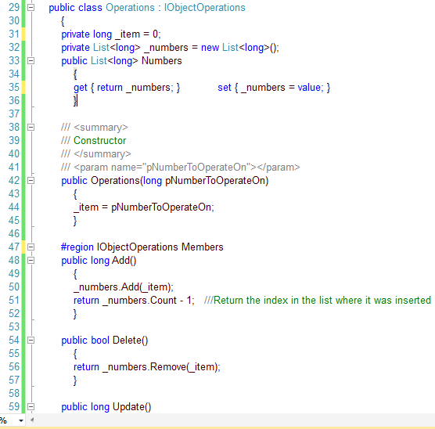
Task: Click line number 31 in the gutter
Action: coord(14,34)
